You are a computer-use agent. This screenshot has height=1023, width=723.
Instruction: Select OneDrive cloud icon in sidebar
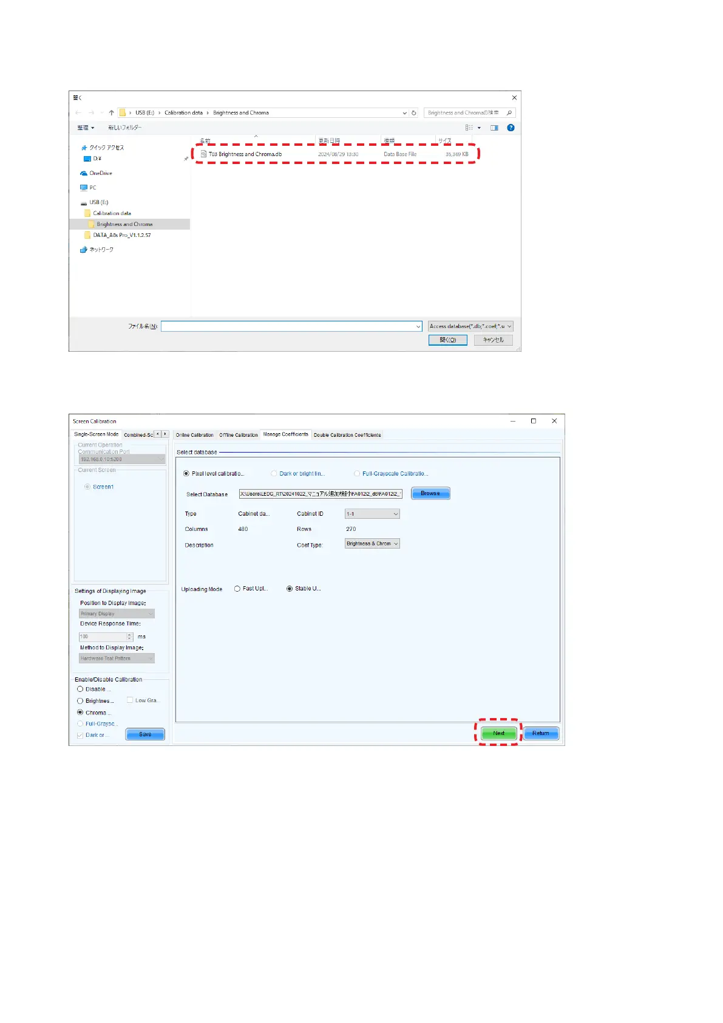tap(84, 173)
